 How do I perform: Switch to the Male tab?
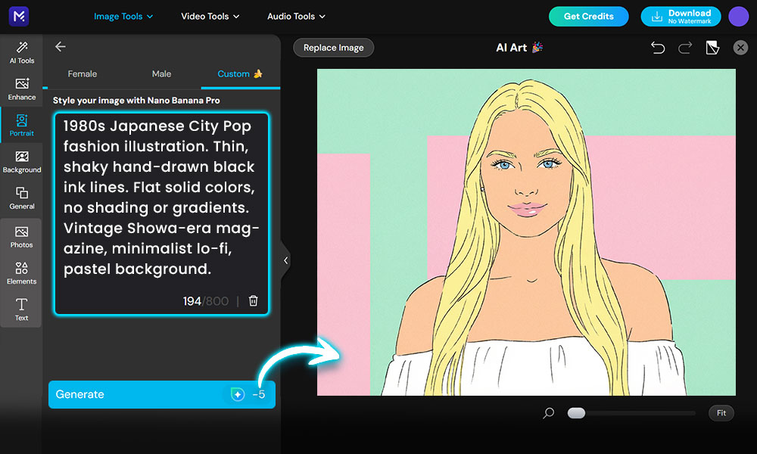[x=161, y=73]
